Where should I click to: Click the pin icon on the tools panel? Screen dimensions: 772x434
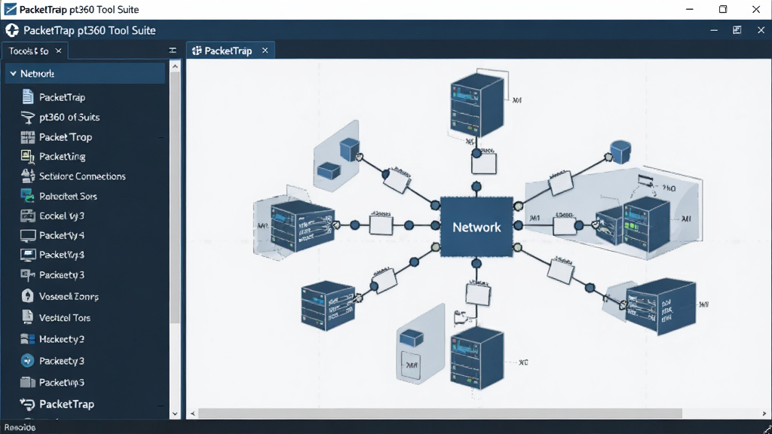(173, 50)
